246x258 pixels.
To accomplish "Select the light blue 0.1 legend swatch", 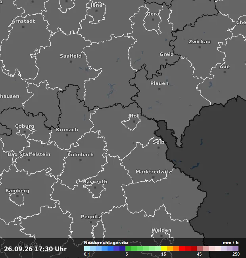I will [87, 248].
